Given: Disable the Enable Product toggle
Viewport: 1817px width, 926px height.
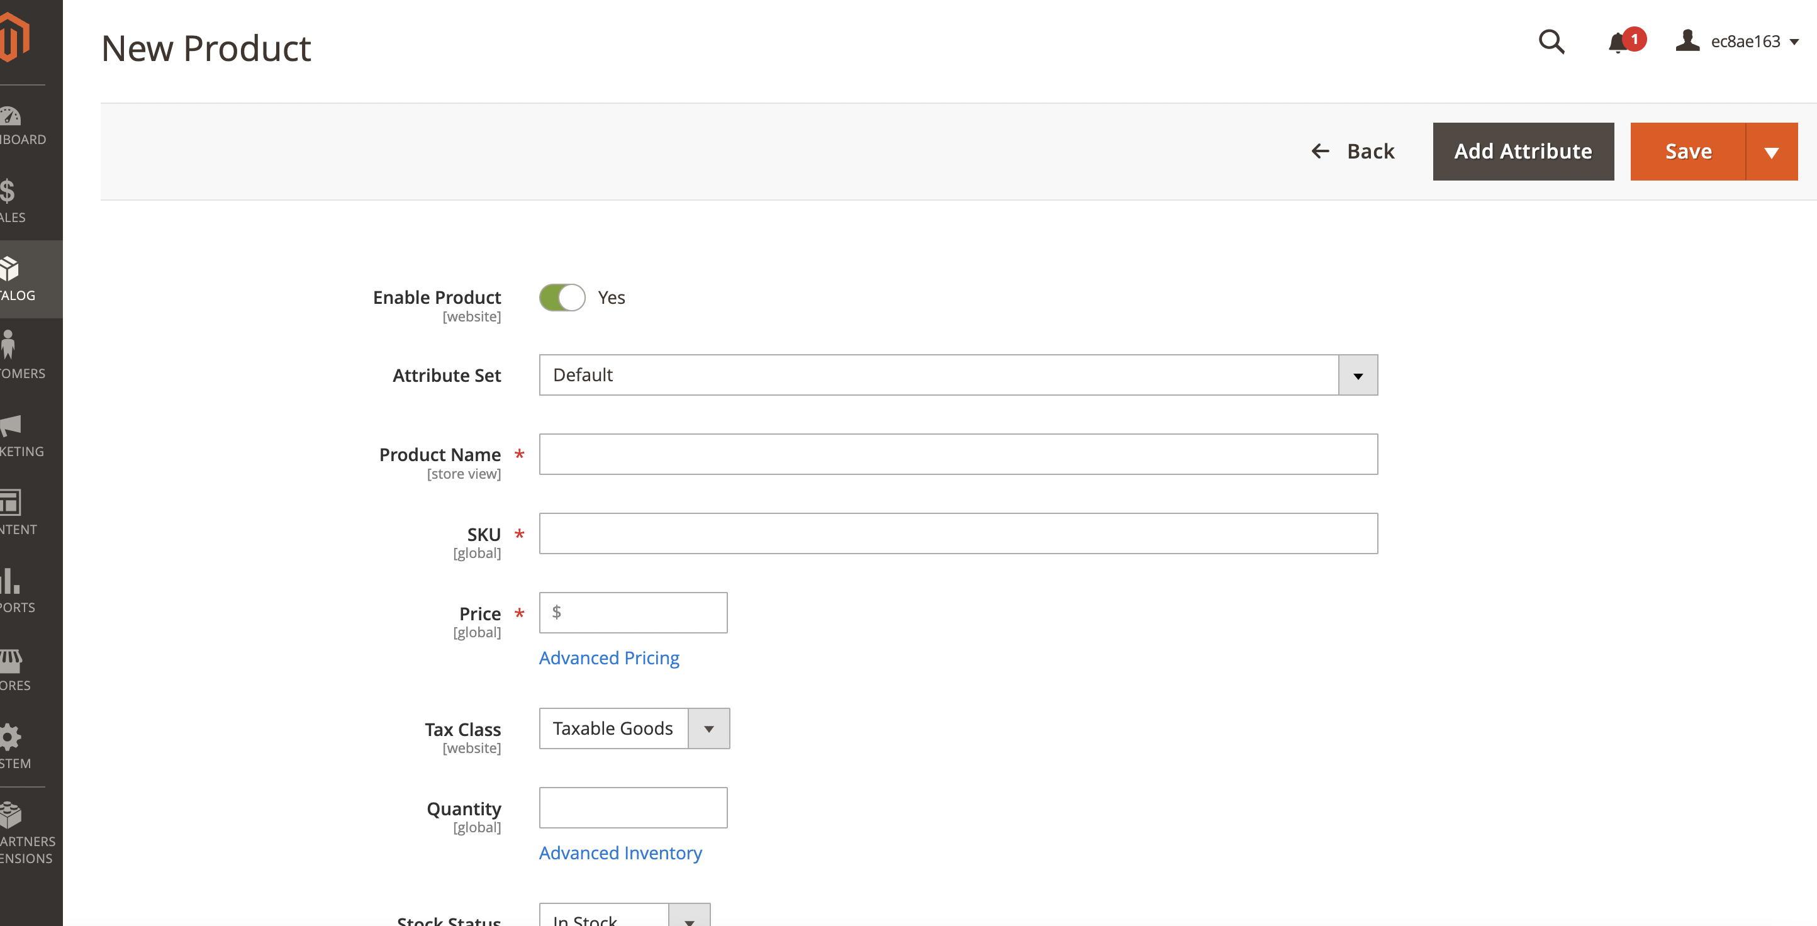Looking at the screenshot, I should click(x=561, y=297).
